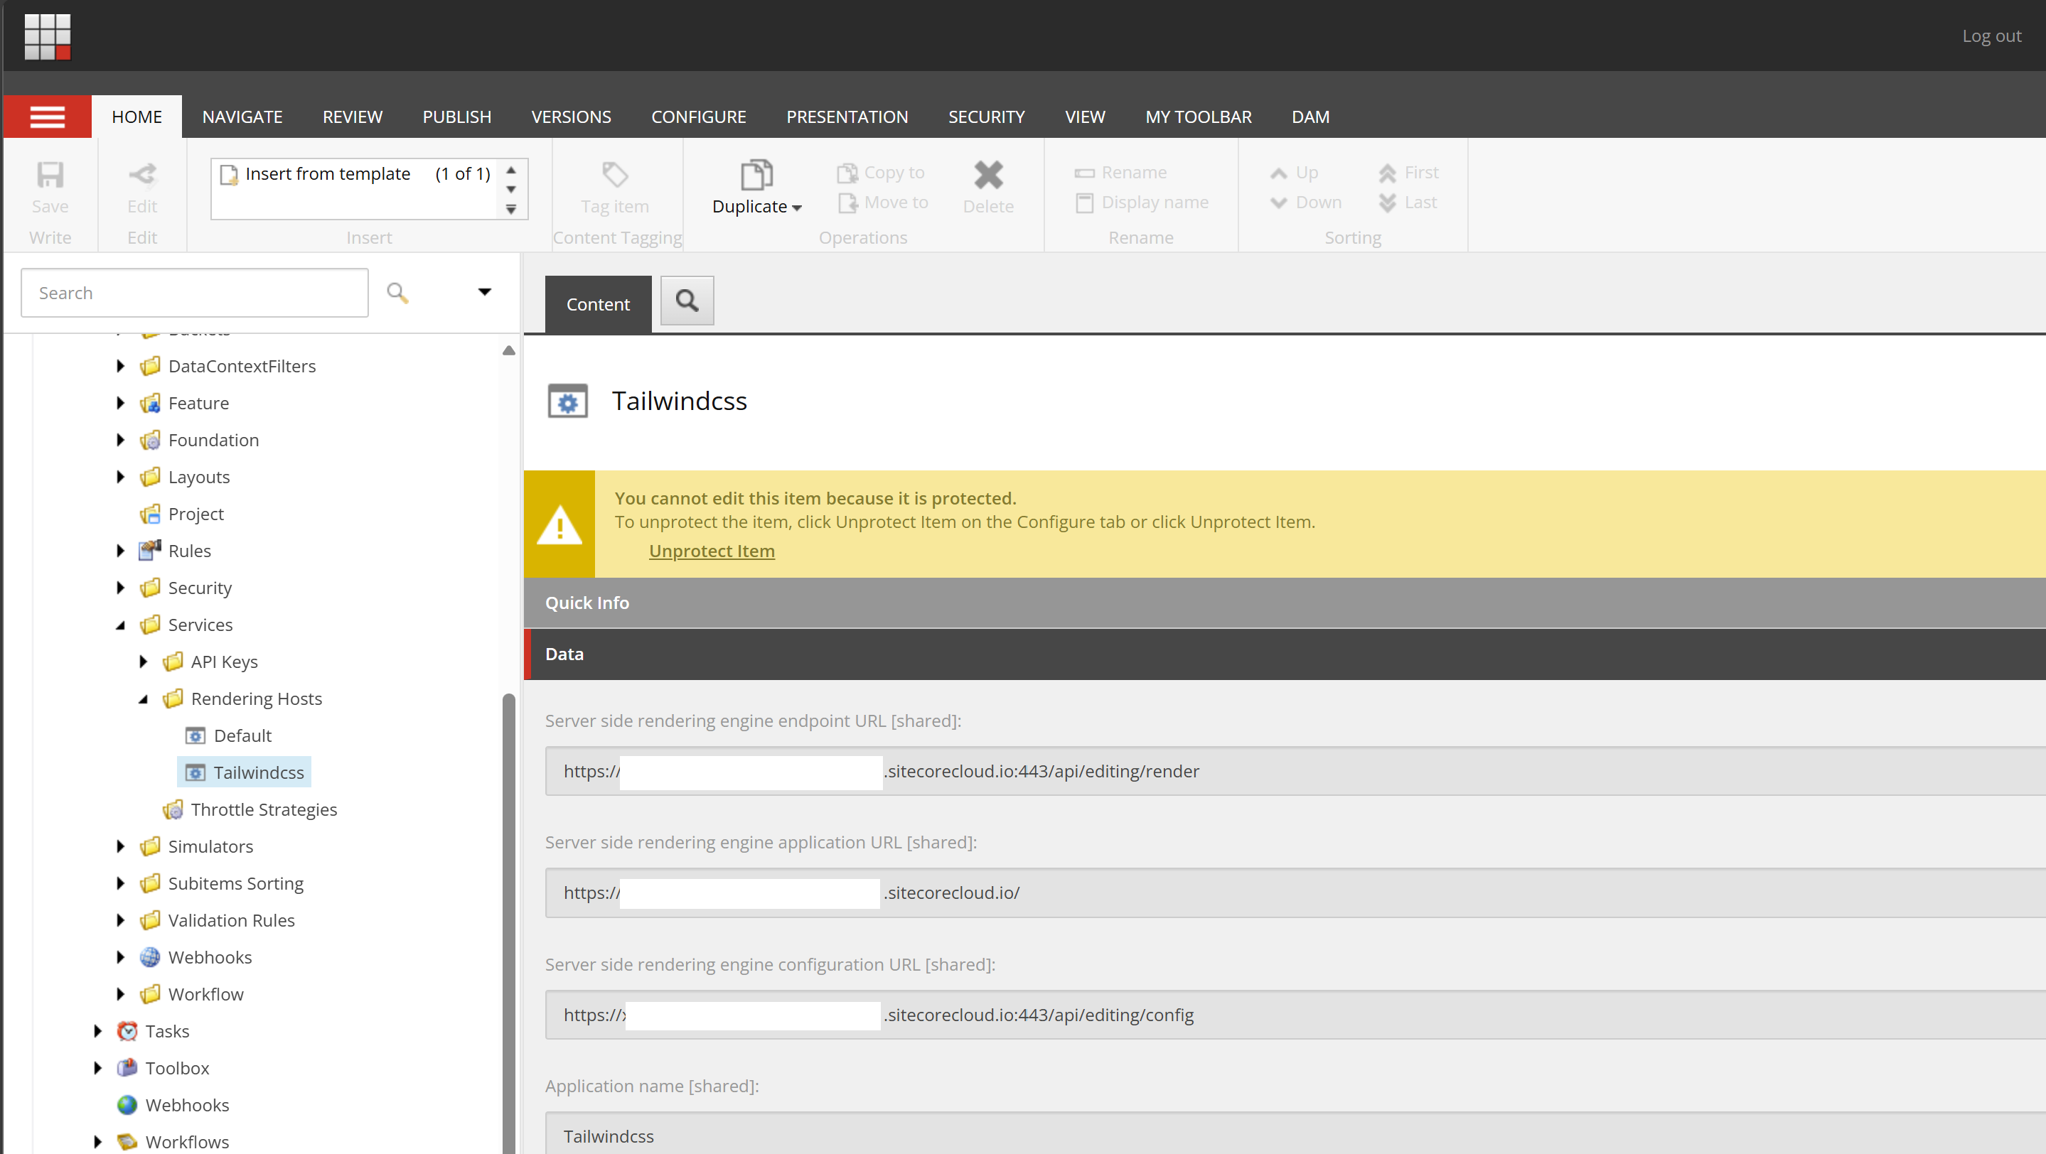This screenshot has height=1154, width=2046.
Task: Click the content tree scrollbar thumb
Action: coord(509,924)
